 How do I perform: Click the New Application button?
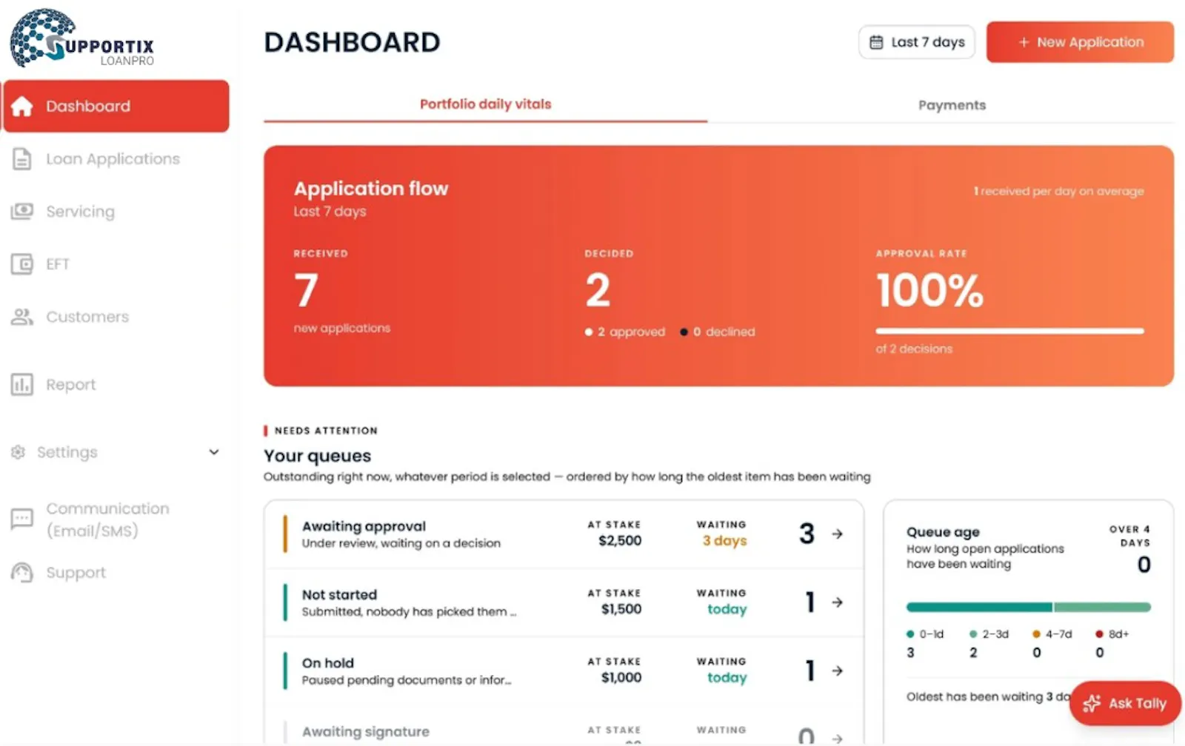pos(1080,42)
